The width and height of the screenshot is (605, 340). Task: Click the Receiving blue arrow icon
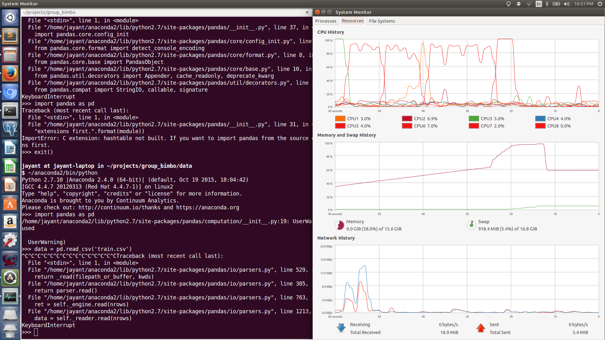tap(341, 328)
